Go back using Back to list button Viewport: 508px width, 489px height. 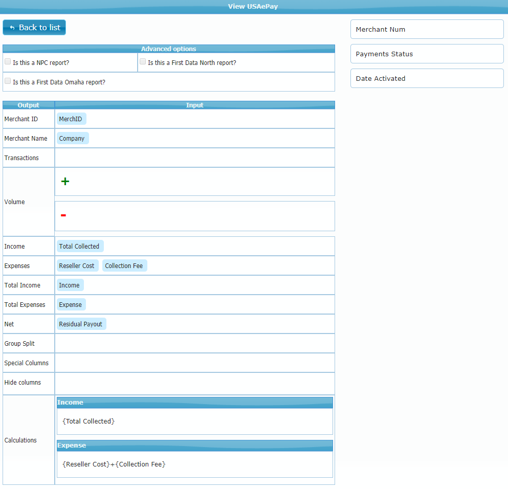tap(34, 28)
